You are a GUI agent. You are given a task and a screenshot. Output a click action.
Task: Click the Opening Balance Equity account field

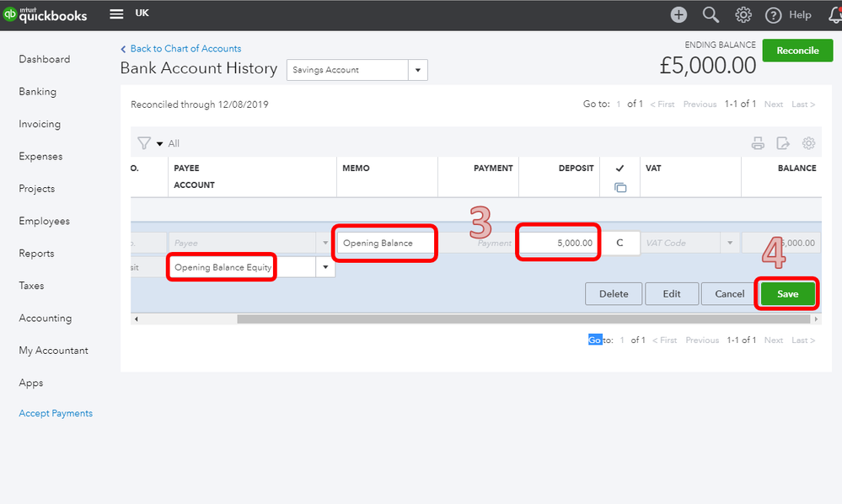tap(242, 267)
